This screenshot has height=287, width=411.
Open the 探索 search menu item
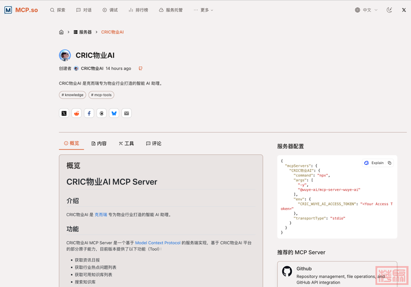coord(58,10)
